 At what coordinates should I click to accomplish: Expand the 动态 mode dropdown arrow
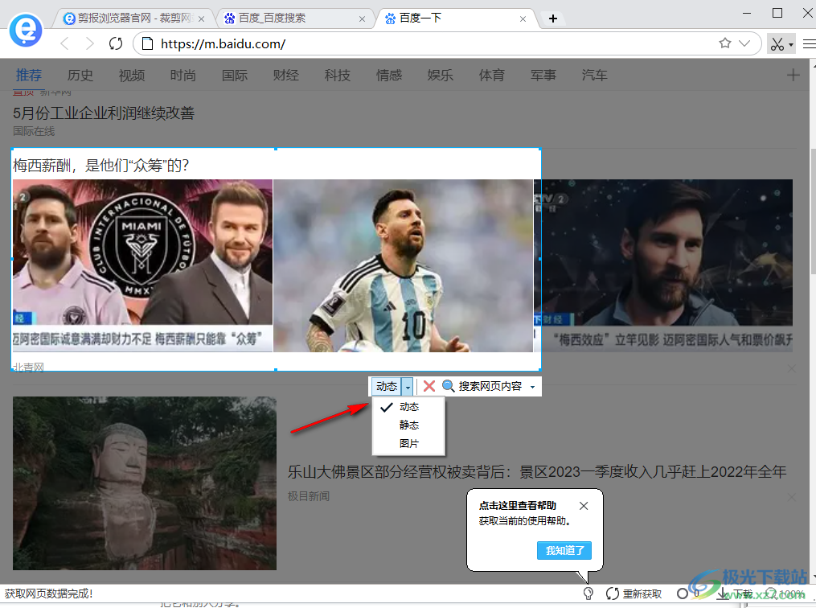point(408,387)
